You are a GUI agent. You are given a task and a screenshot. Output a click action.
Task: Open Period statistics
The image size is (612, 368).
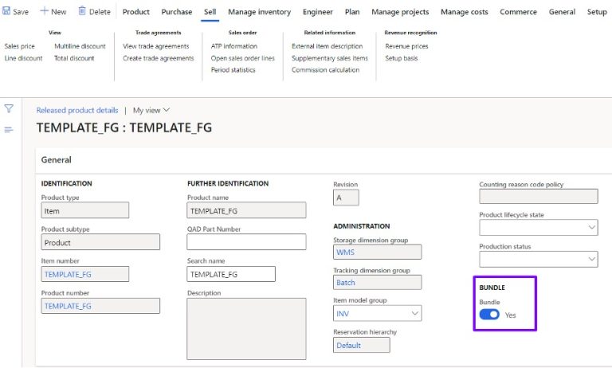click(233, 70)
